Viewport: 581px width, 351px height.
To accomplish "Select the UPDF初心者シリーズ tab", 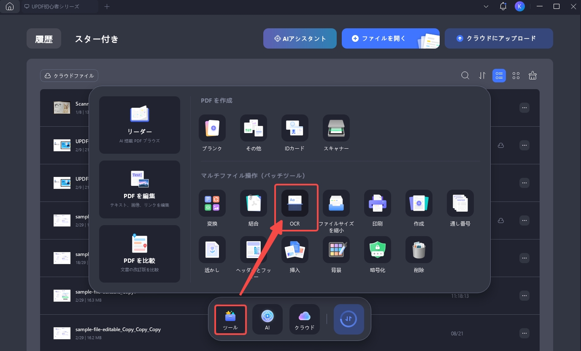I will pos(59,6).
